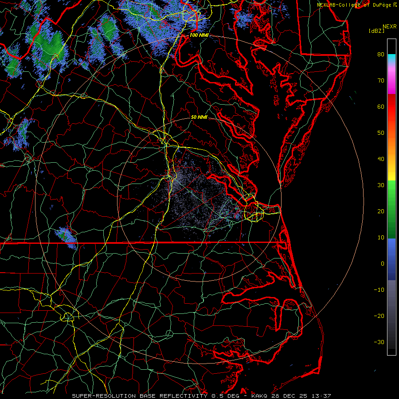399x399 pixels.
Task: Click the '40' value on the dBZ scale
Action: coord(381,159)
